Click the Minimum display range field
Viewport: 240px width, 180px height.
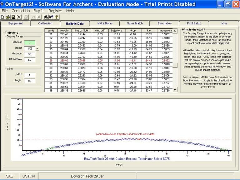pyautogui.click(x=30, y=43)
